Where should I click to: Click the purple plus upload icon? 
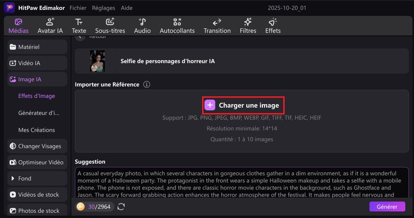[210, 105]
